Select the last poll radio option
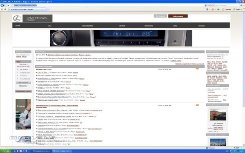This screenshot has height=153, width=245. coord(18,79)
